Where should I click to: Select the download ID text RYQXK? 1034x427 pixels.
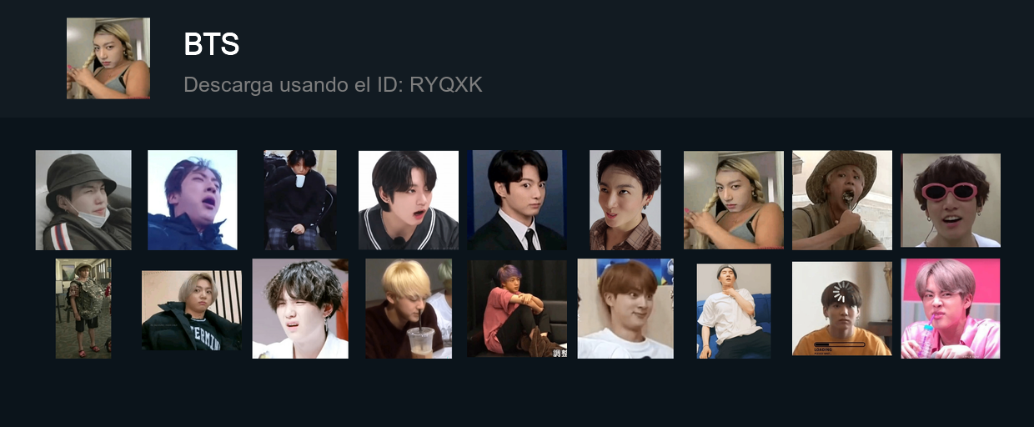446,85
